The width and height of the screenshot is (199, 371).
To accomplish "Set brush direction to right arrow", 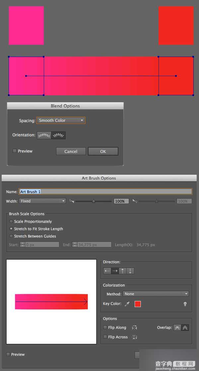I will point(115,271).
